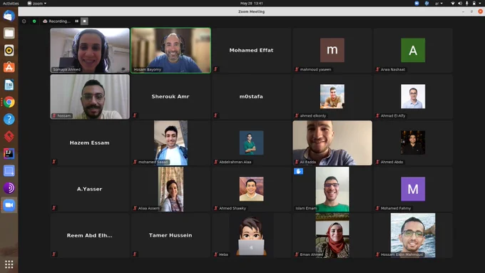Open the Files manager in dock
485x273 pixels.
coord(9,33)
